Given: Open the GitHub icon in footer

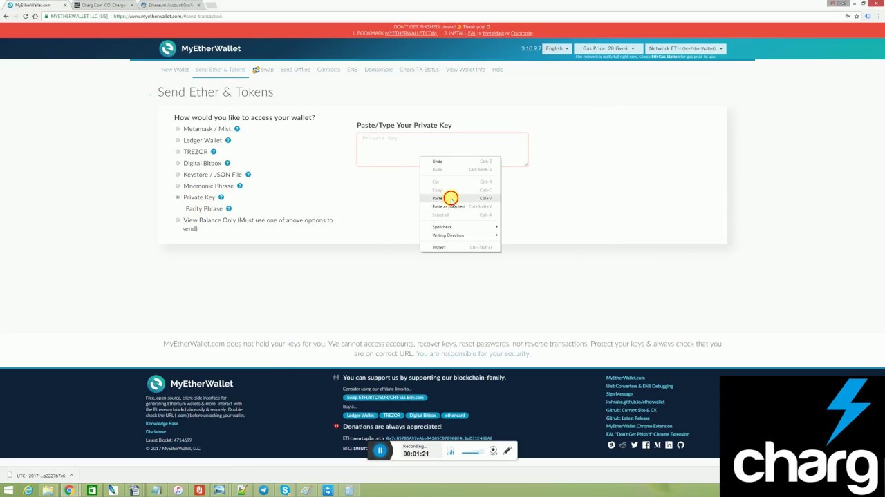Looking at the screenshot, I should [680, 445].
